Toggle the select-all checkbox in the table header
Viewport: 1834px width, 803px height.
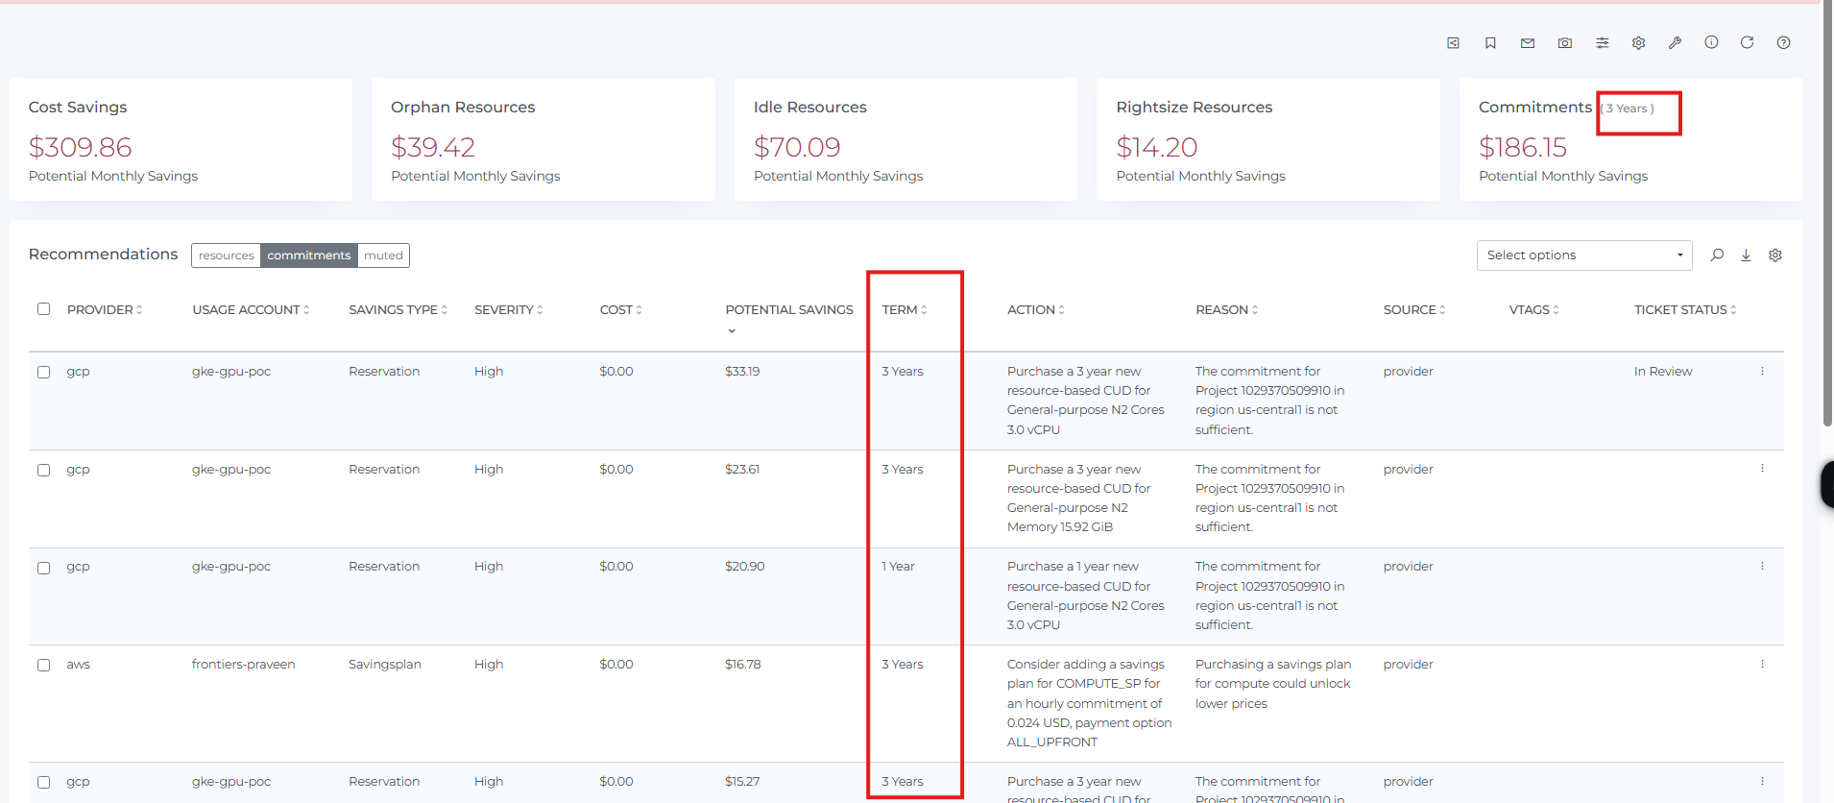click(43, 309)
